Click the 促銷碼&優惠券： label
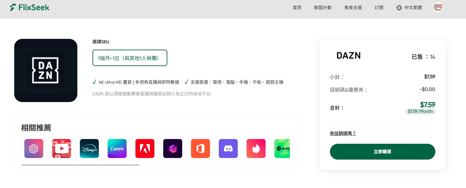Screen dimensions: 466x188 (x=349, y=90)
